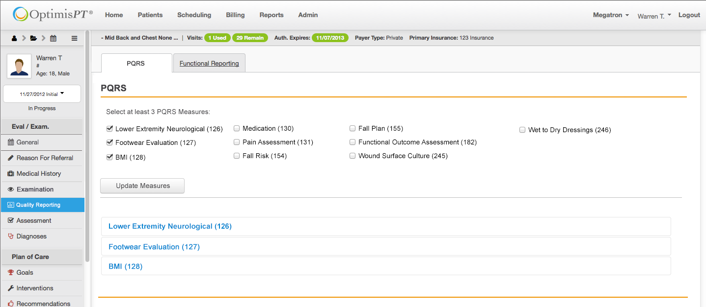Expand the Footwear Evaluation (127) section
The image size is (706, 307).
(x=154, y=247)
